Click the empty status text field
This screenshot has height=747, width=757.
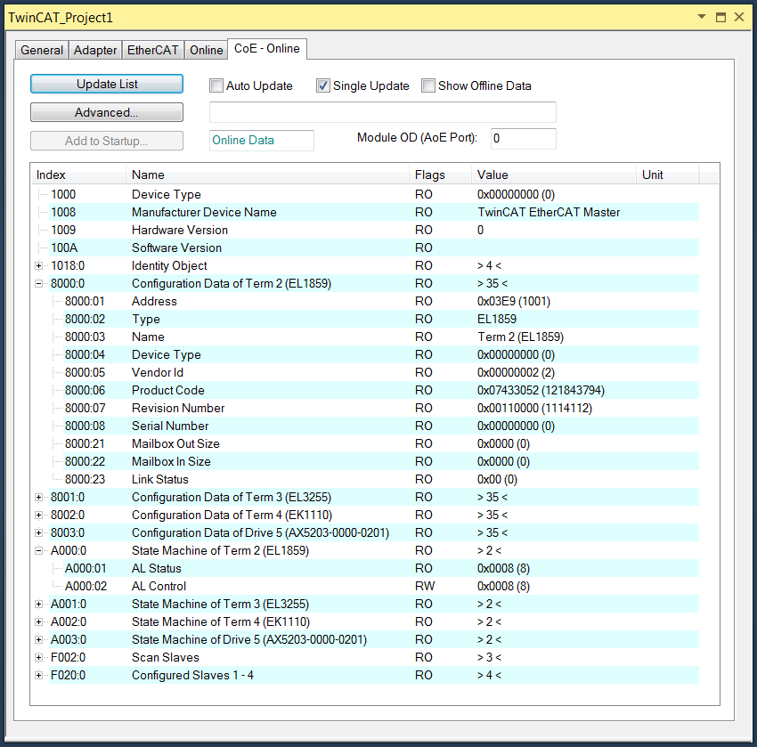382,112
